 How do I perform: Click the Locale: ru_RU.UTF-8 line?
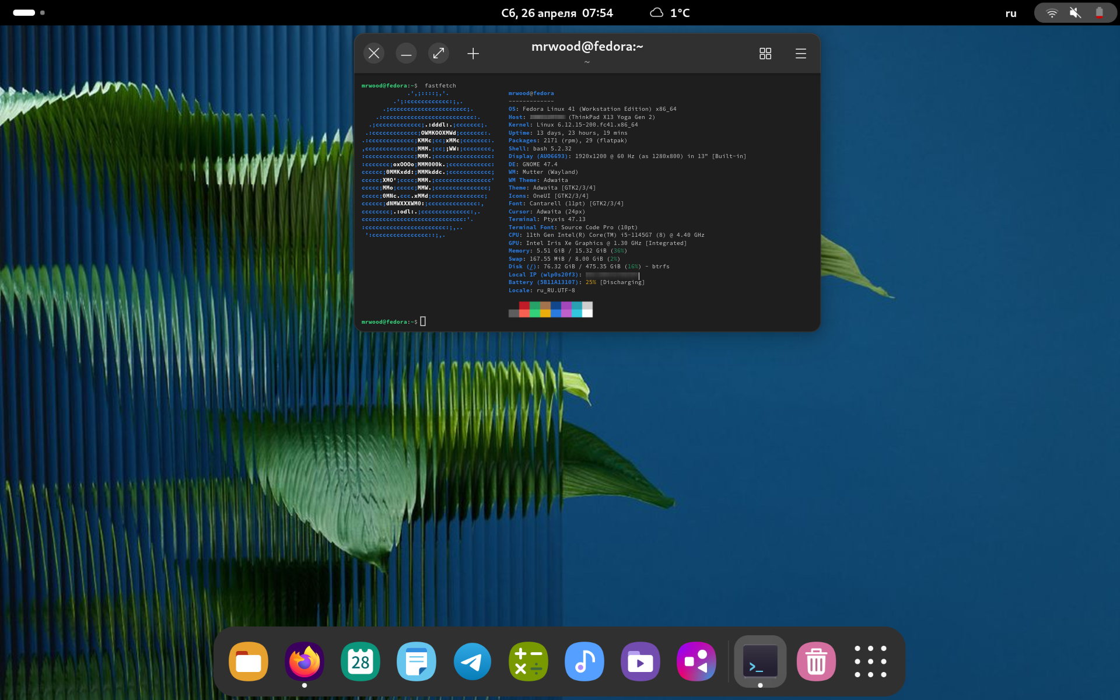click(x=541, y=290)
